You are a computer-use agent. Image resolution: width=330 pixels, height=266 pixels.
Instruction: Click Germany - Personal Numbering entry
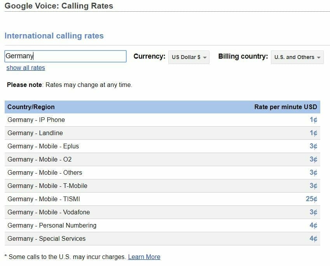52,225
